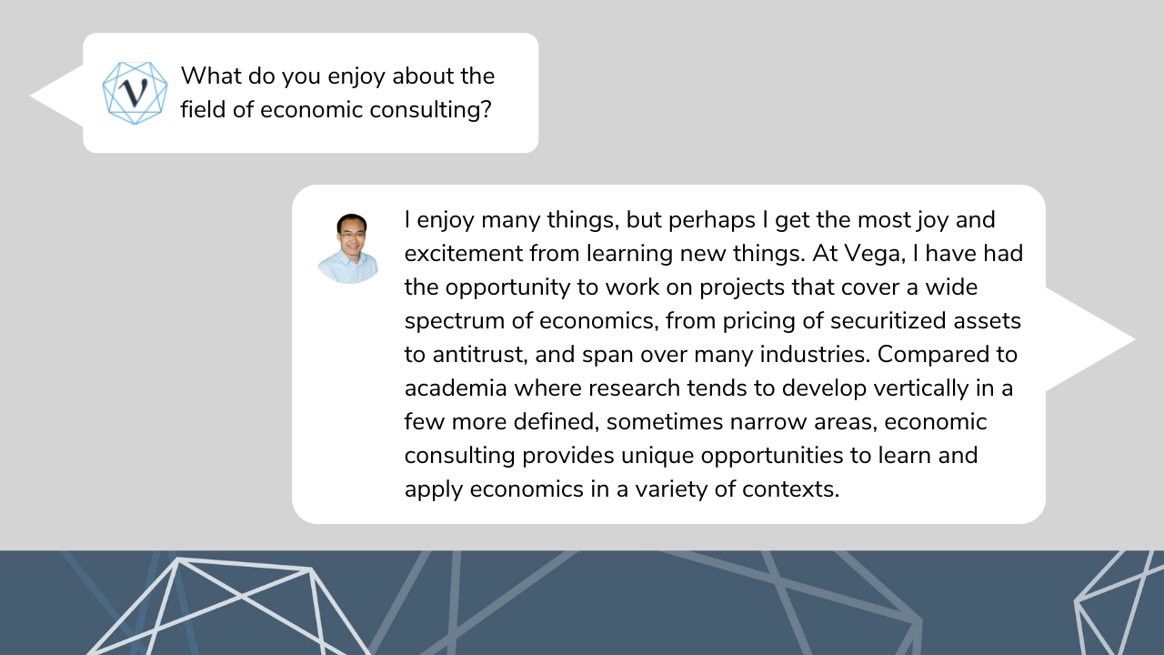Click the white geometric wireframe at bottom left
This screenshot has width=1164, height=655.
227,605
